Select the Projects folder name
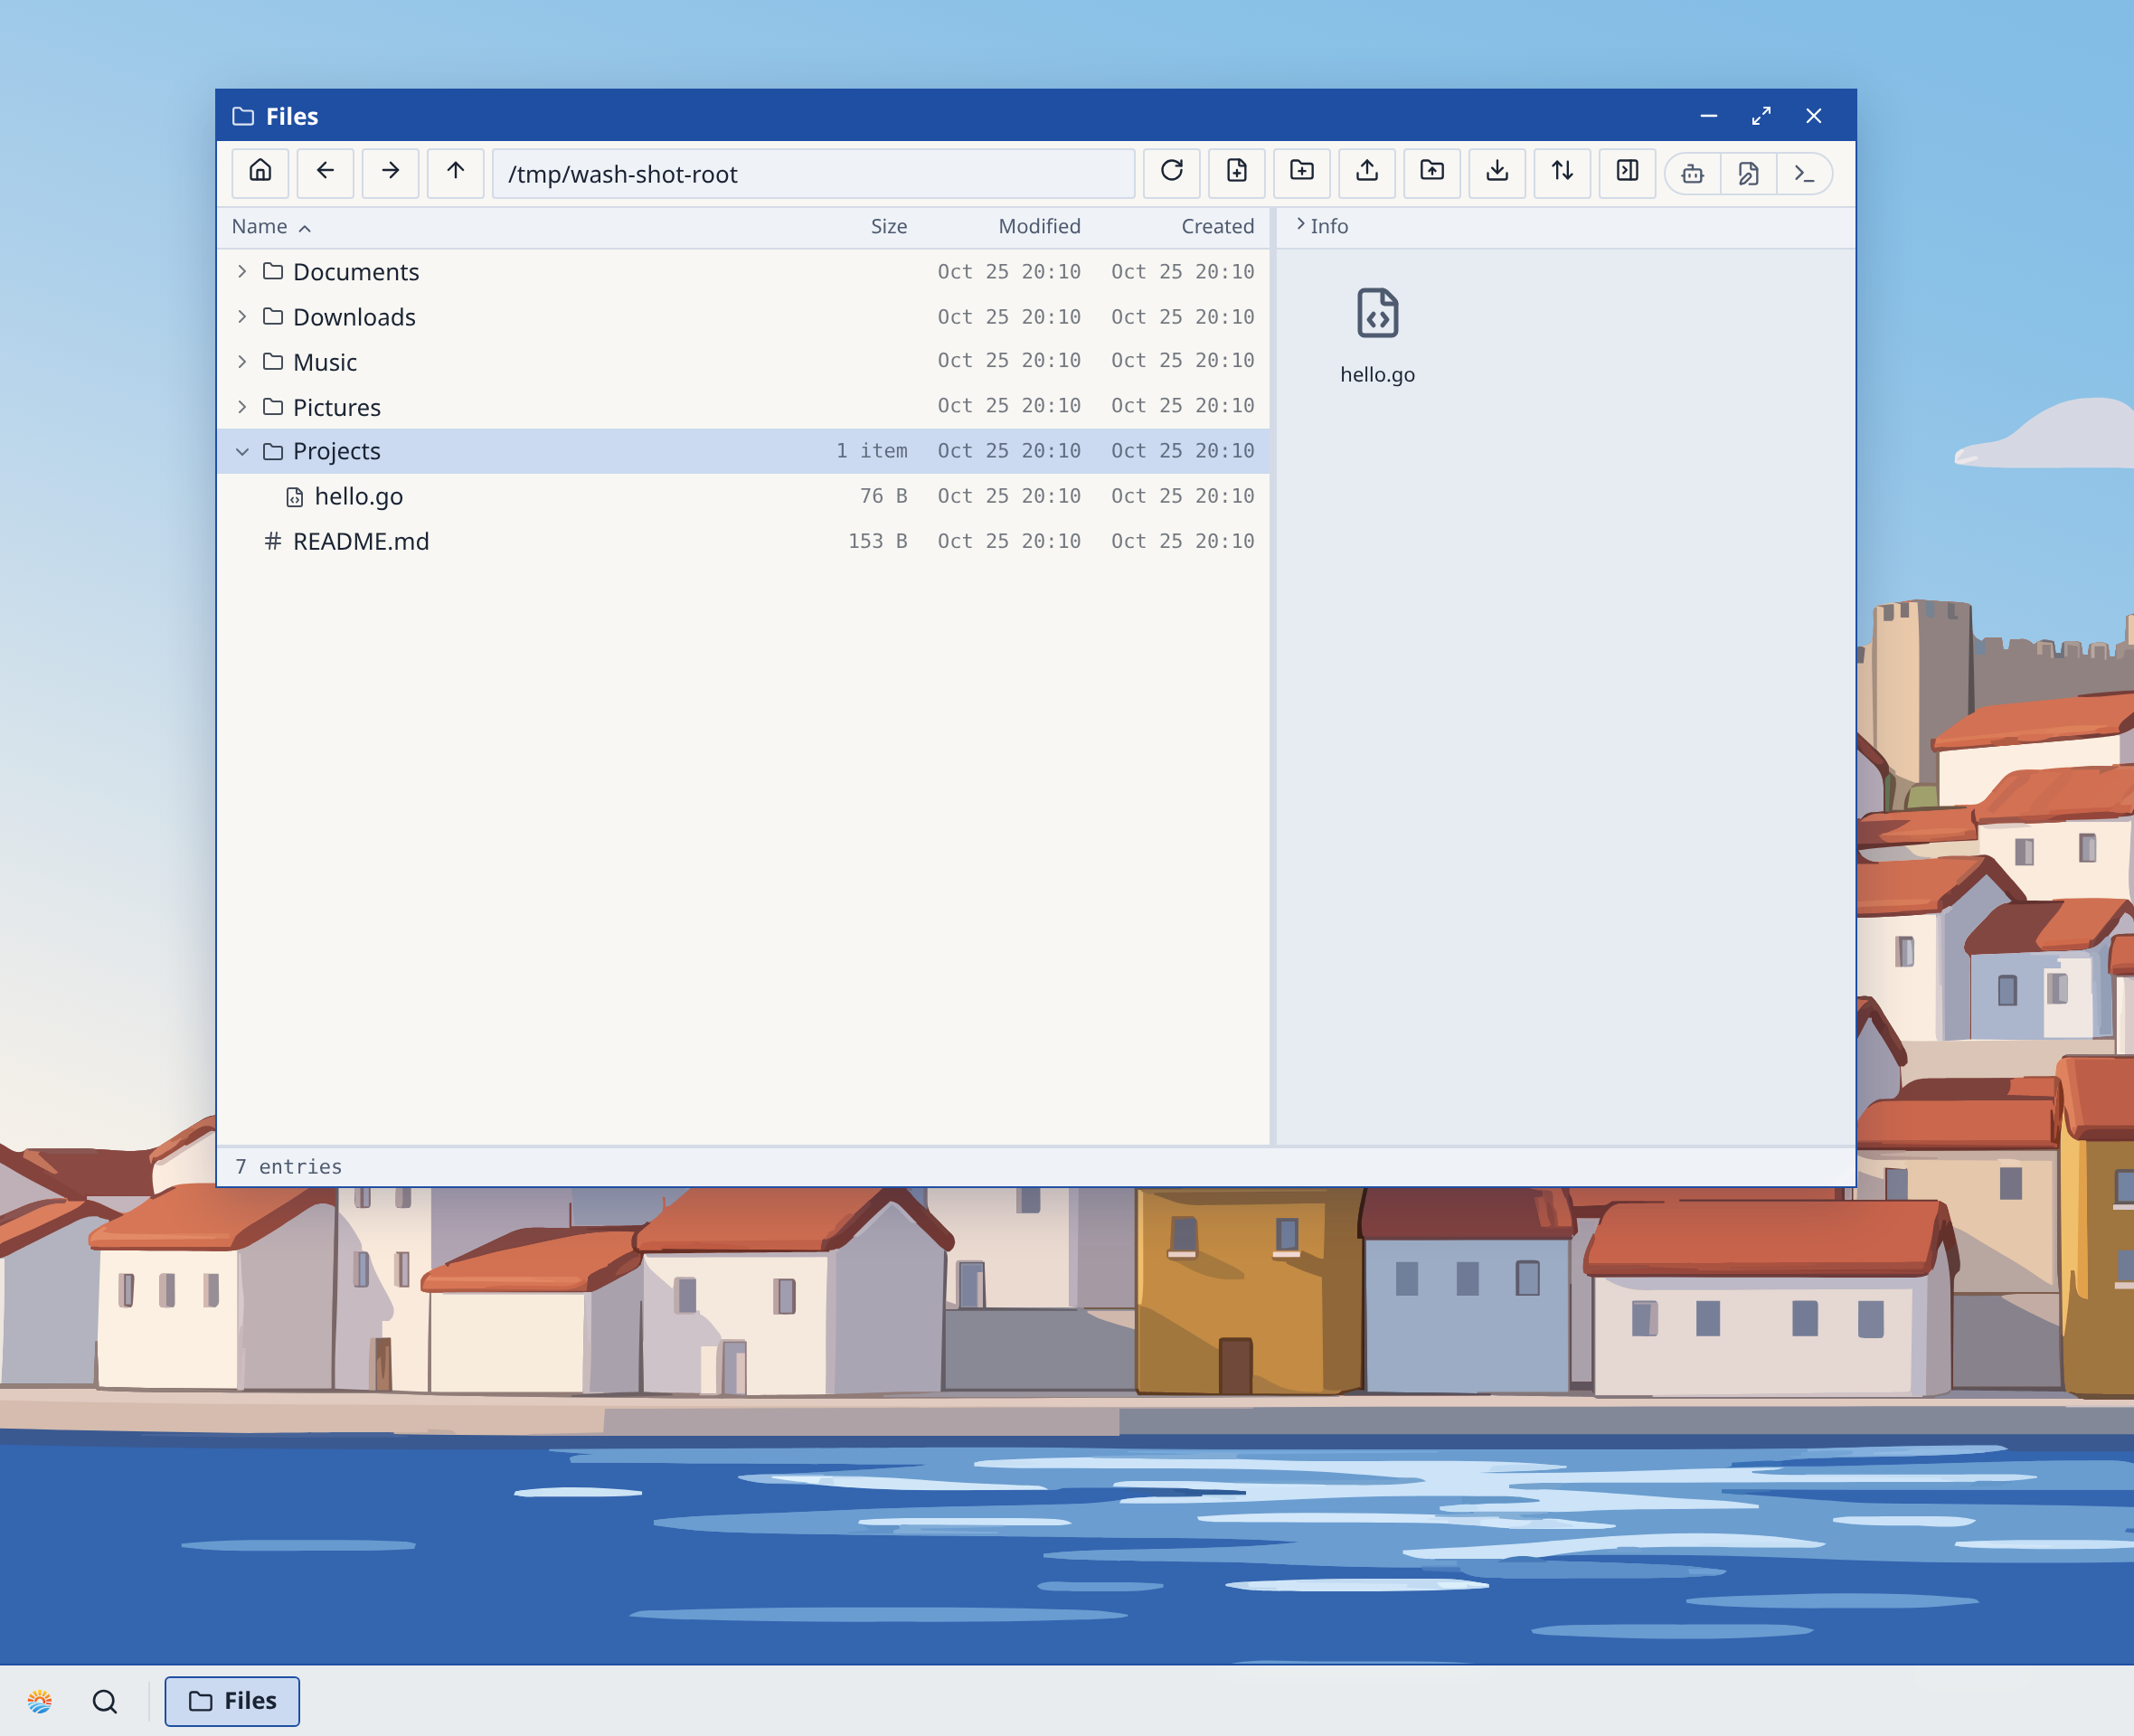The image size is (2134, 1736). pos(337,451)
